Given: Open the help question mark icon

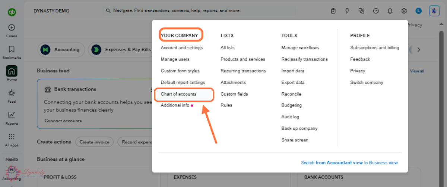Looking at the screenshot, I should [376, 11].
